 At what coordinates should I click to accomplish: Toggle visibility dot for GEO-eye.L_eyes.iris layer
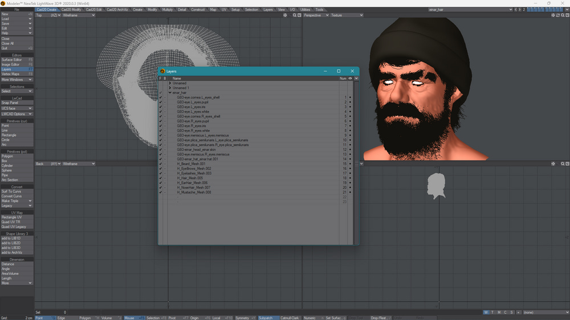click(x=351, y=107)
